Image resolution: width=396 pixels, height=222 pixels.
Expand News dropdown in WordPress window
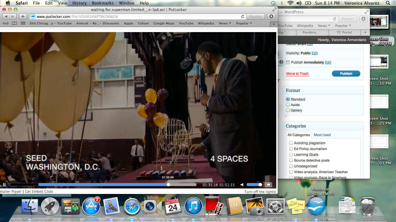point(324,26)
